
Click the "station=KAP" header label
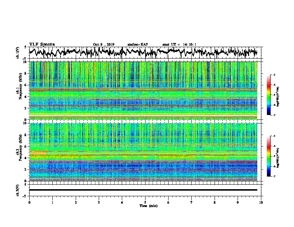point(138,45)
